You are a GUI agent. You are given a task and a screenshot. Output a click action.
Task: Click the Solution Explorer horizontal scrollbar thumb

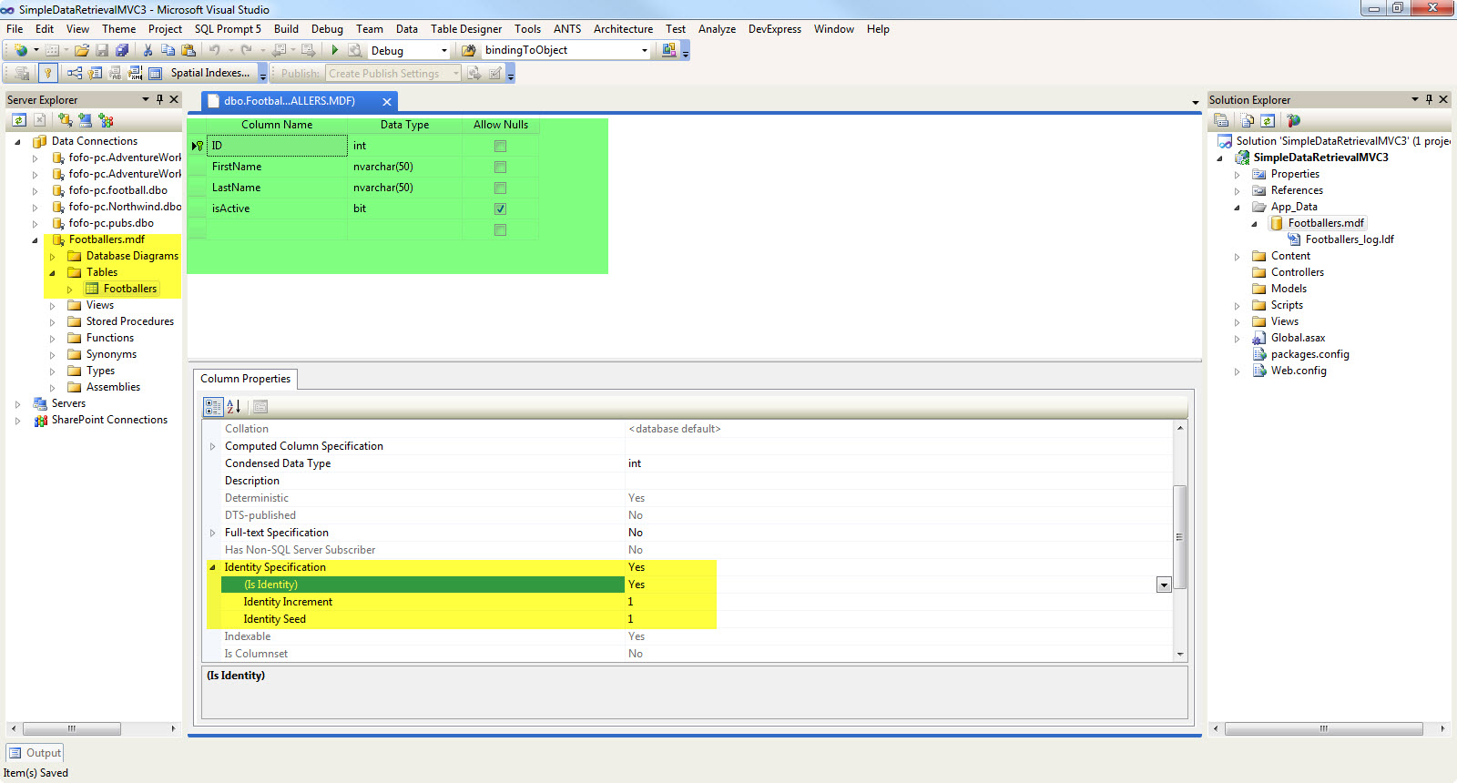click(x=1324, y=728)
